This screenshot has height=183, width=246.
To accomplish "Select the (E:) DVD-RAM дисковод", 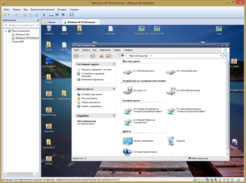I will click(183, 91).
